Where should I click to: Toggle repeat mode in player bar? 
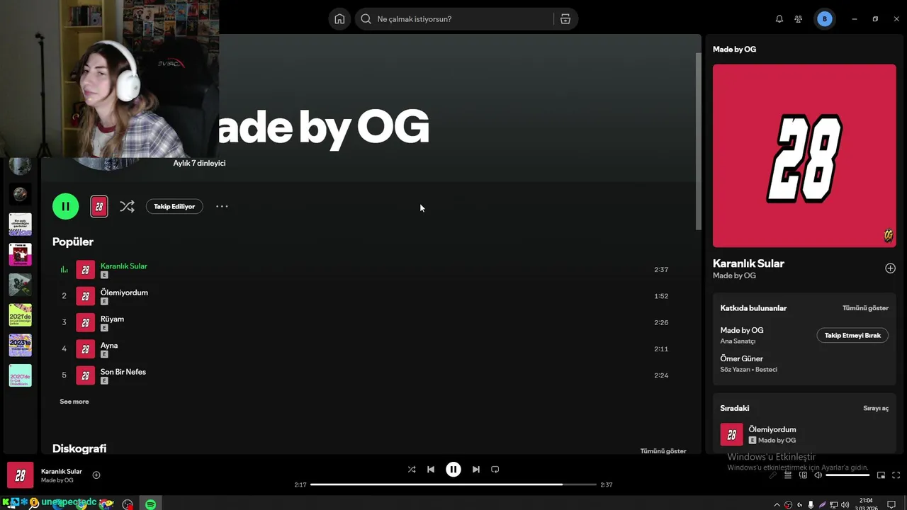495,469
